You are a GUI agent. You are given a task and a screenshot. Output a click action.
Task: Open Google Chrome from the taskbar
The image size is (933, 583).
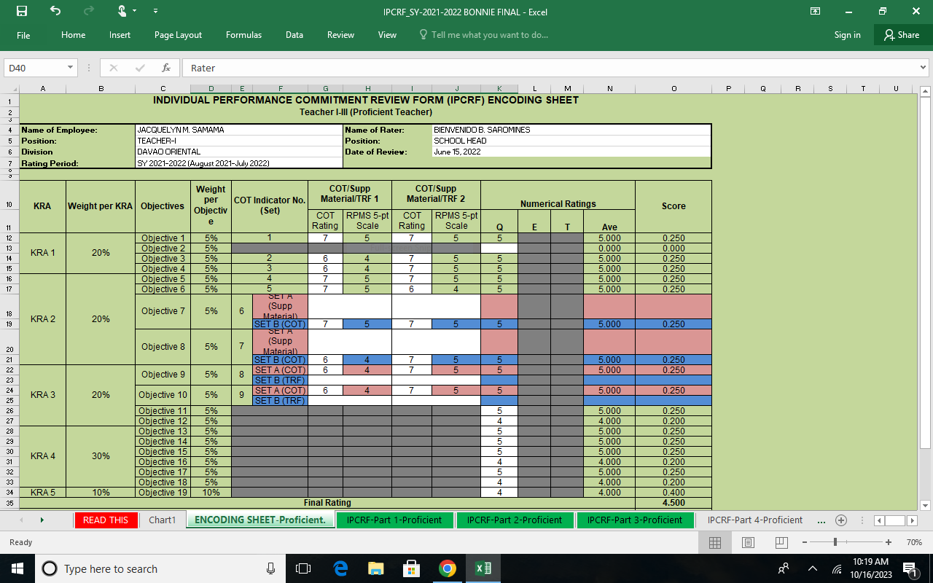(x=447, y=568)
